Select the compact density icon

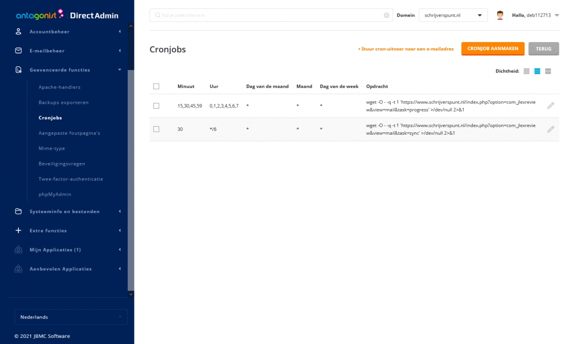pyautogui.click(x=526, y=71)
